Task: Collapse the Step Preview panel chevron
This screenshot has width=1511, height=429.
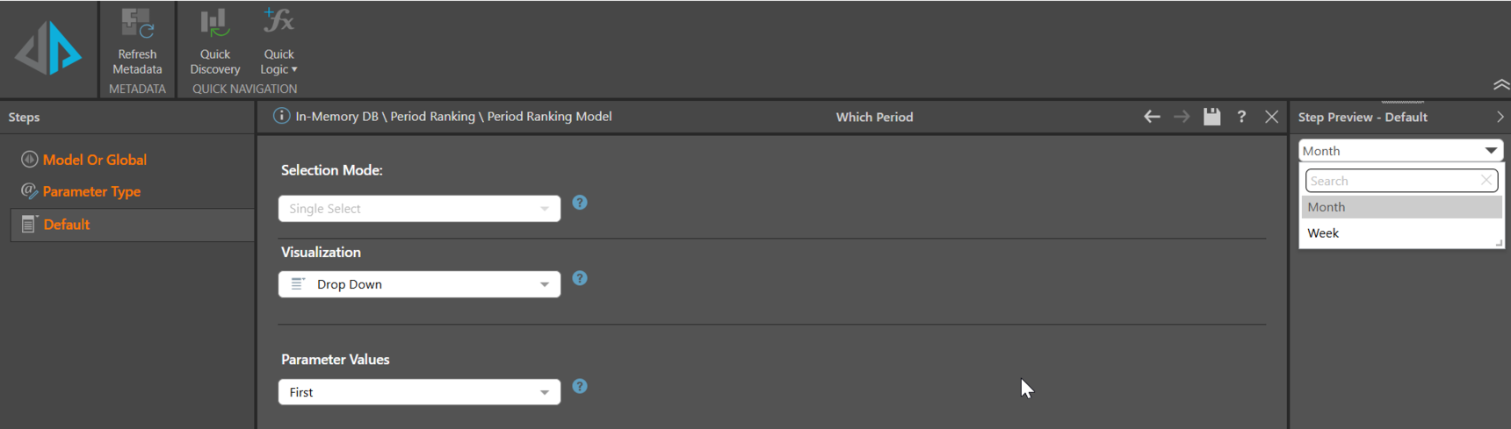Action: tap(1500, 117)
